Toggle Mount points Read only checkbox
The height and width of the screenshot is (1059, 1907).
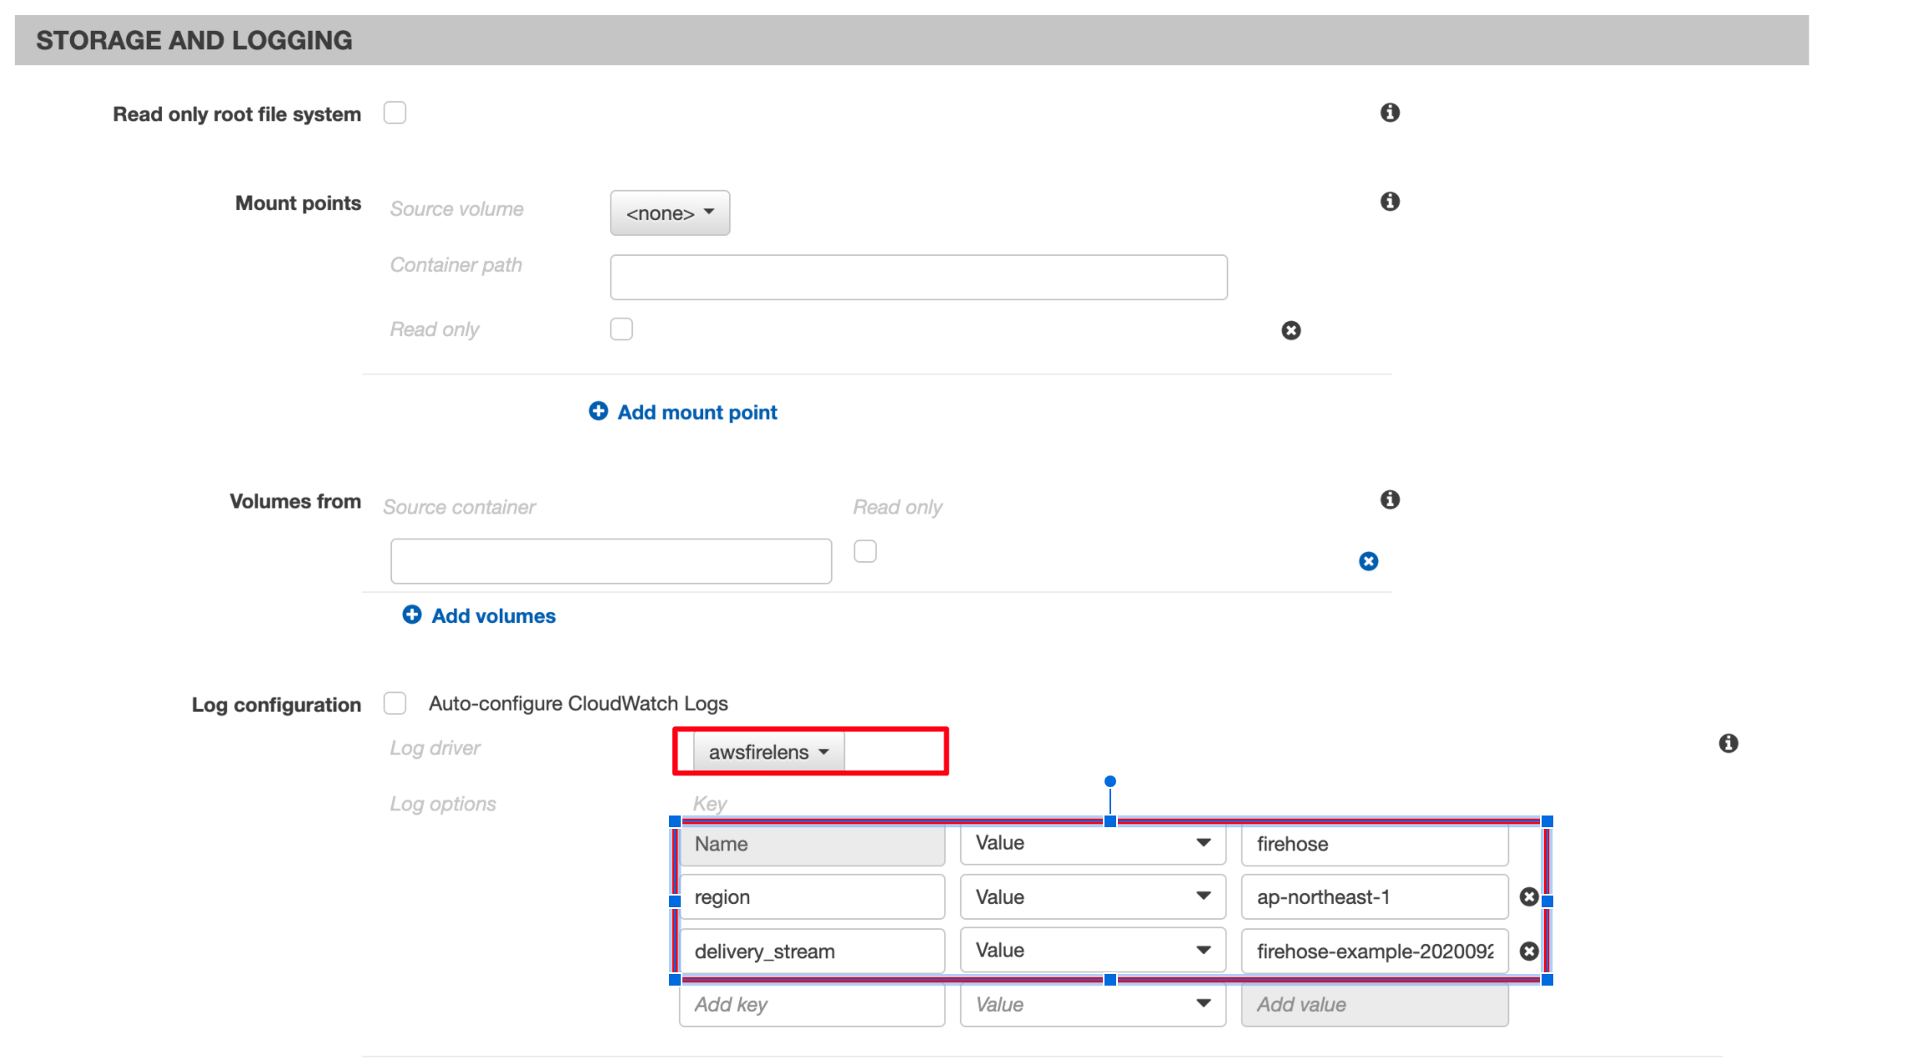click(621, 329)
